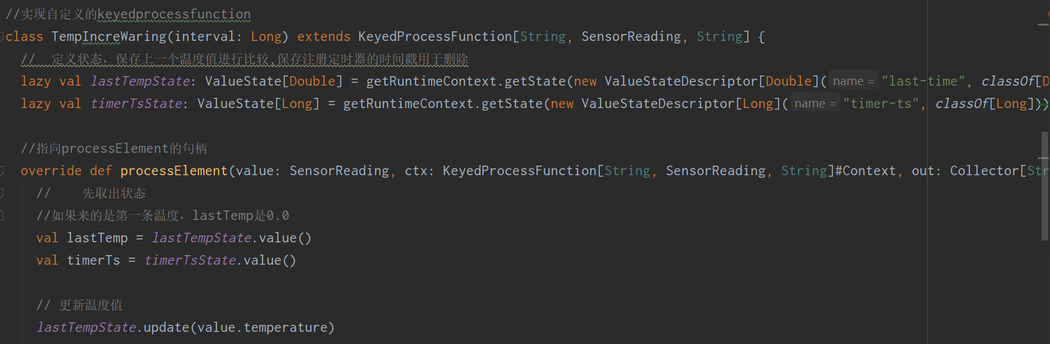Place caret on lastTempState declaration name

coord(140,81)
